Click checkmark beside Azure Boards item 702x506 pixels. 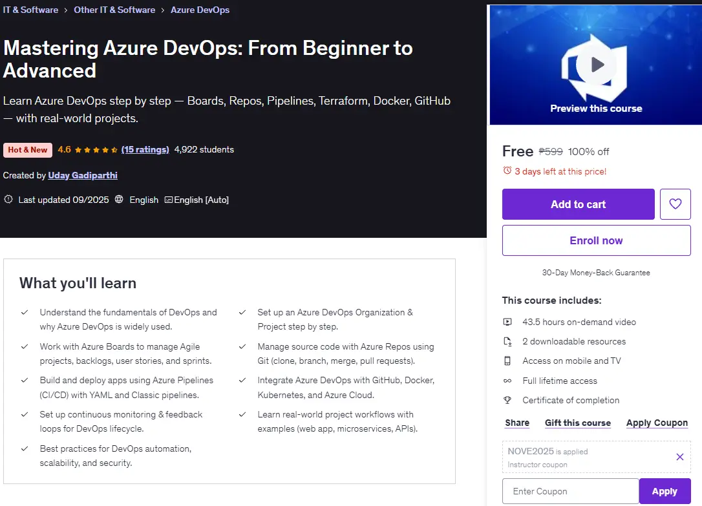[25, 346]
